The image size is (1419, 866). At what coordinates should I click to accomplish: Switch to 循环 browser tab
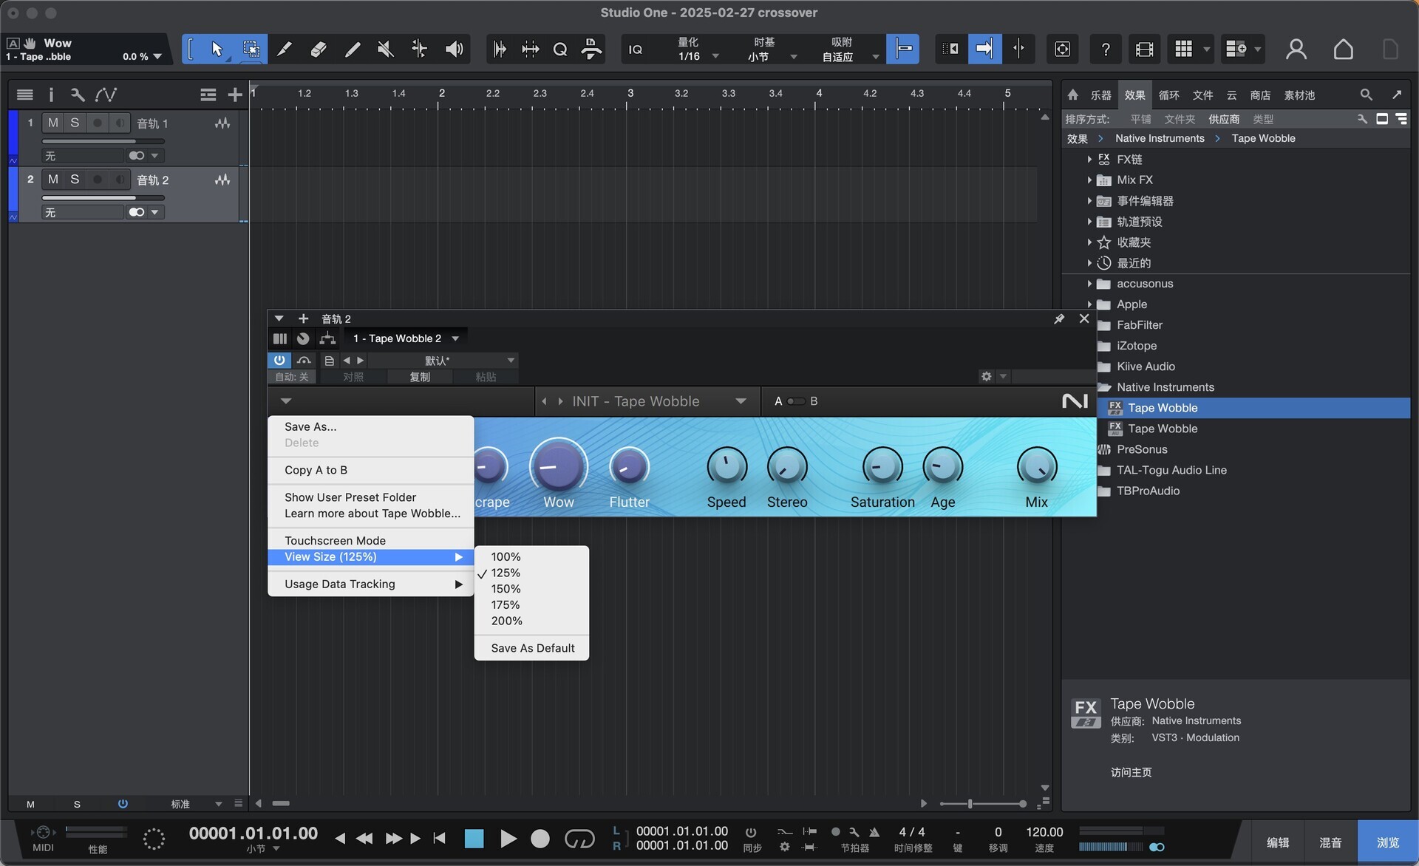click(x=1168, y=95)
